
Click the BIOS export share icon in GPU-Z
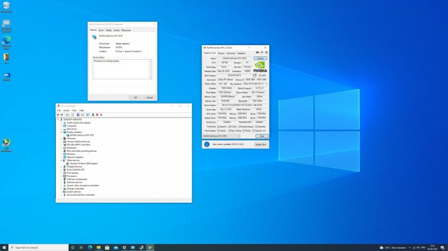255,75
